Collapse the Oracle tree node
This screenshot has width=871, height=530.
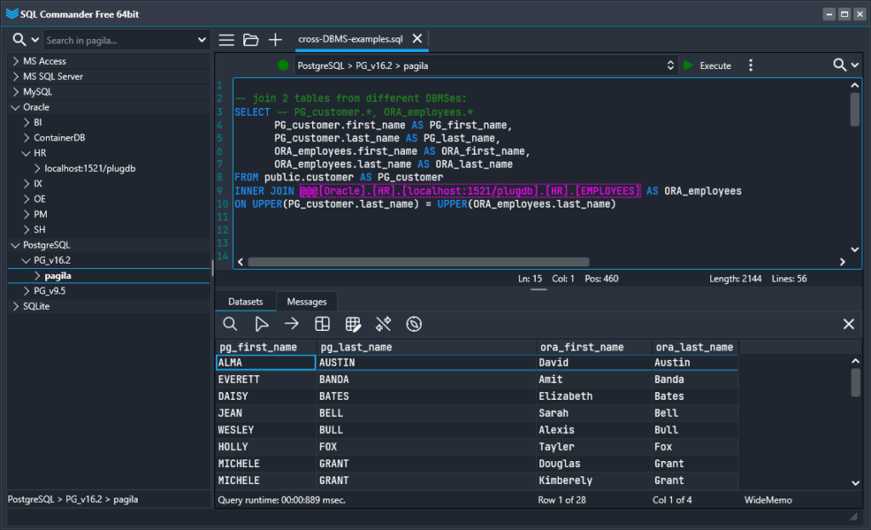click(x=14, y=106)
